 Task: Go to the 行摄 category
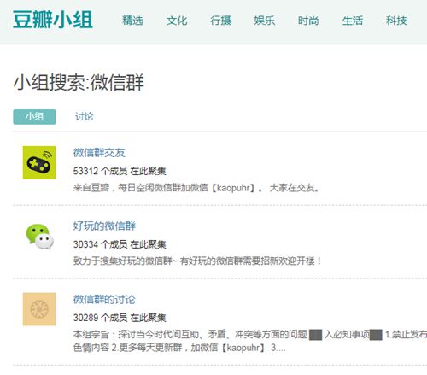click(220, 21)
